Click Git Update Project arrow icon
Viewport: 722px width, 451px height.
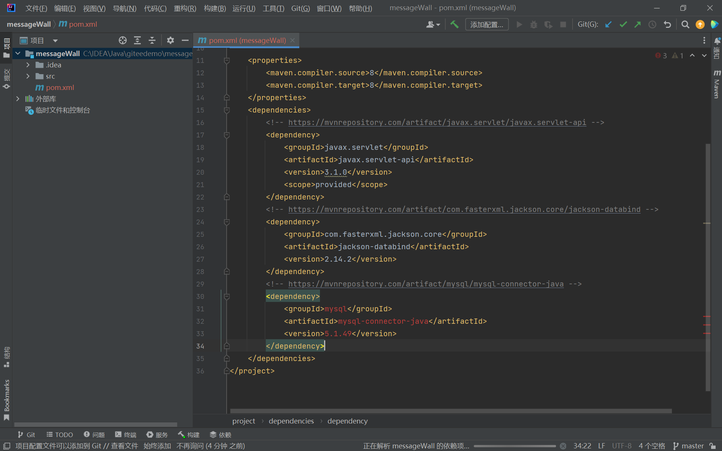tap(608, 24)
